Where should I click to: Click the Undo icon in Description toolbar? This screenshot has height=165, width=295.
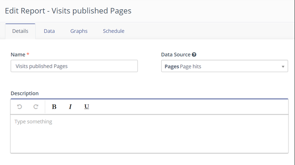coord(20,107)
